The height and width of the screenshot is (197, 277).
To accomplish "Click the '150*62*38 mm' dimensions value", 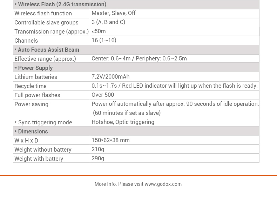I will coord(110,140).
